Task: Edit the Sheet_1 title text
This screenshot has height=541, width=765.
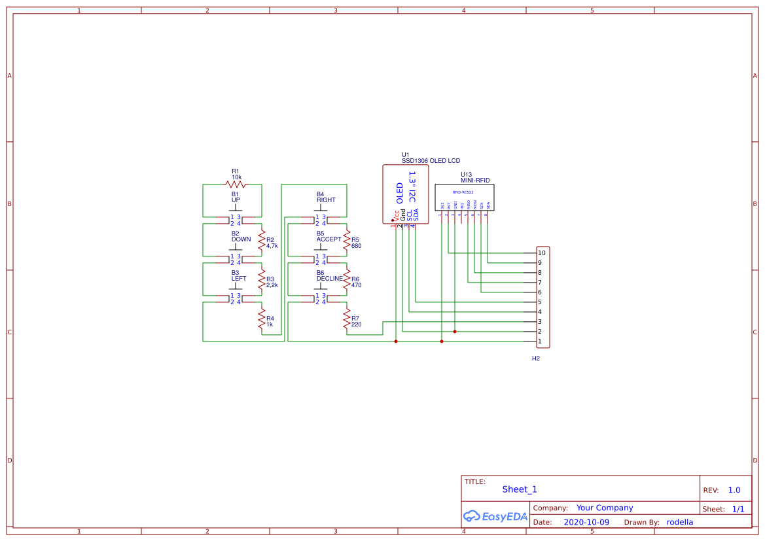Action: coord(519,489)
